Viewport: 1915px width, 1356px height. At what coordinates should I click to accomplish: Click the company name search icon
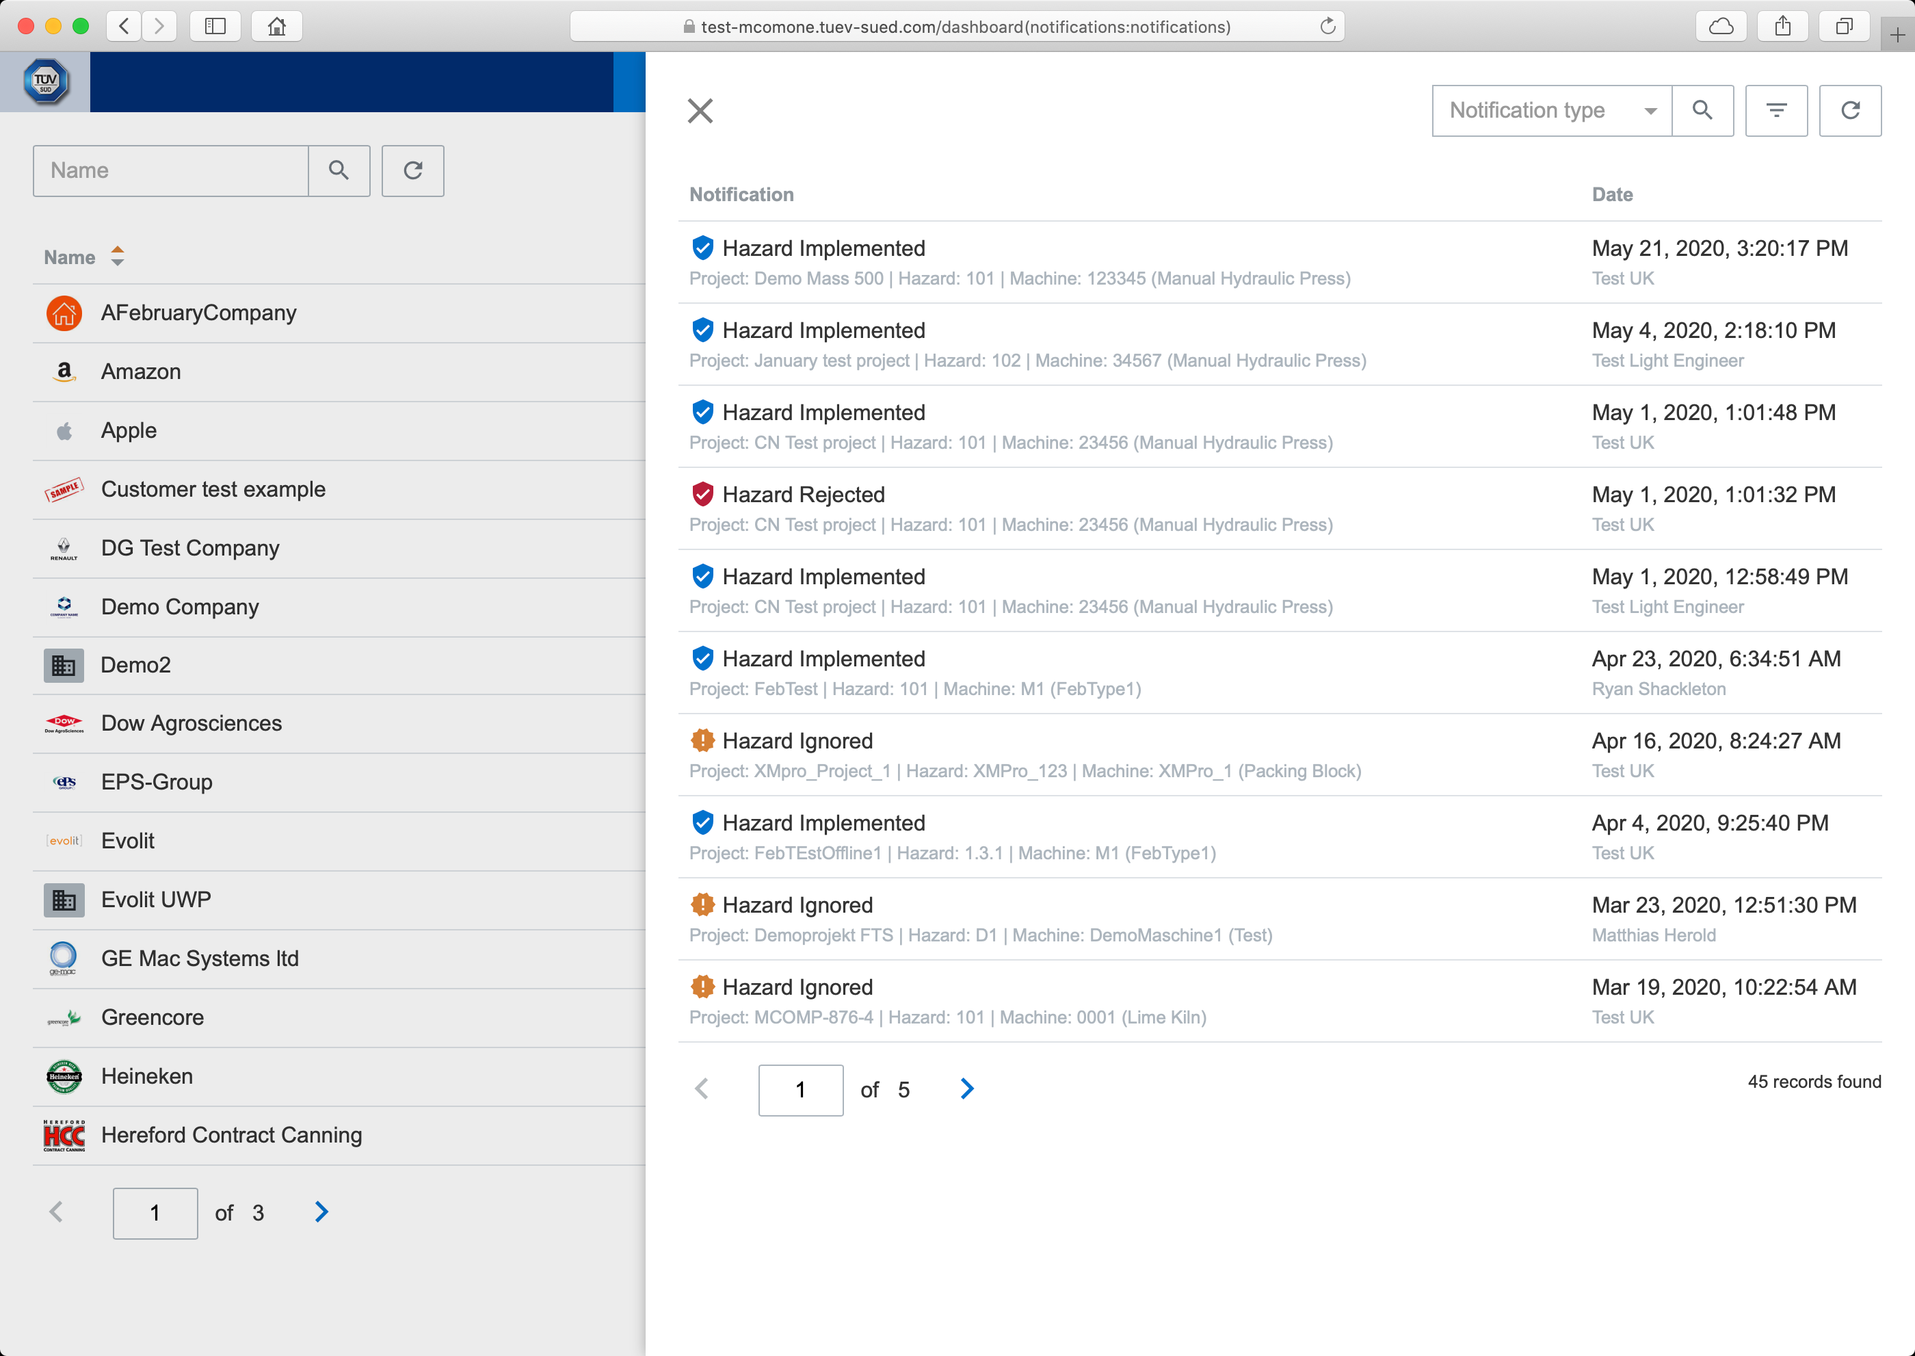pos(338,170)
